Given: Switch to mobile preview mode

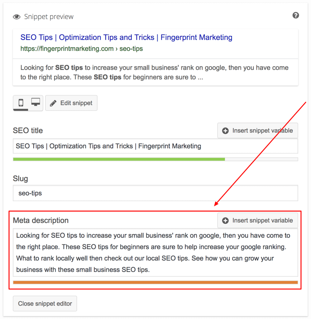Looking at the screenshot, I should [x=21, y=102].
